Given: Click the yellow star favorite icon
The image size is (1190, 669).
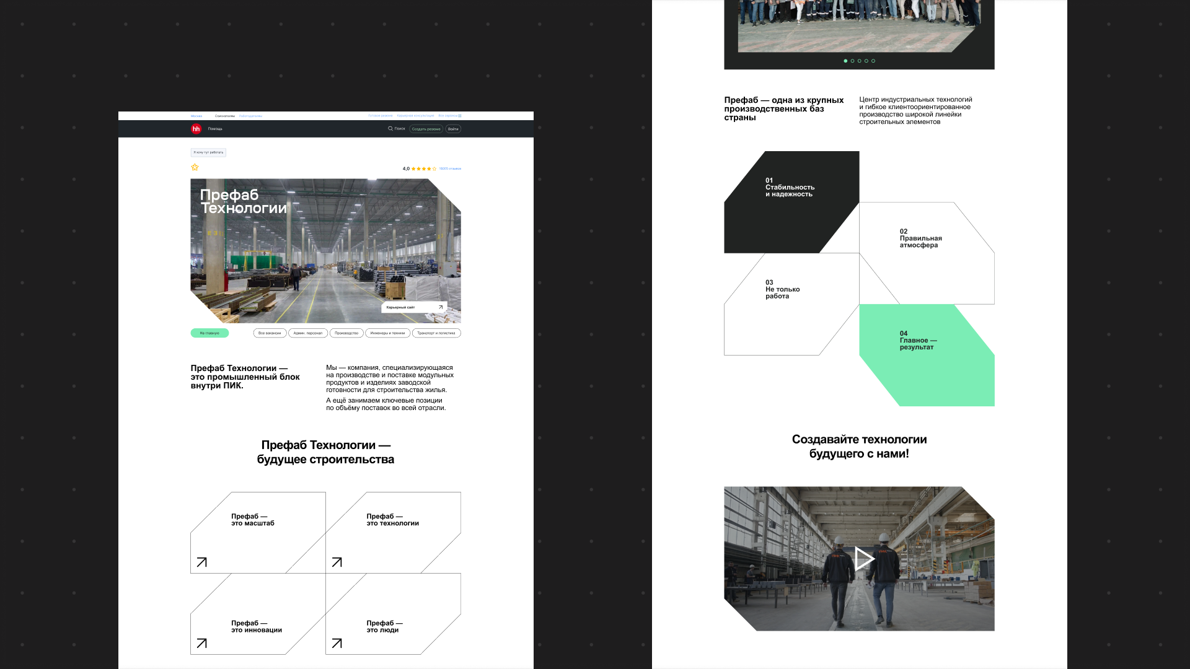Looking at the screenshot, I should click(x=195, y=167).
